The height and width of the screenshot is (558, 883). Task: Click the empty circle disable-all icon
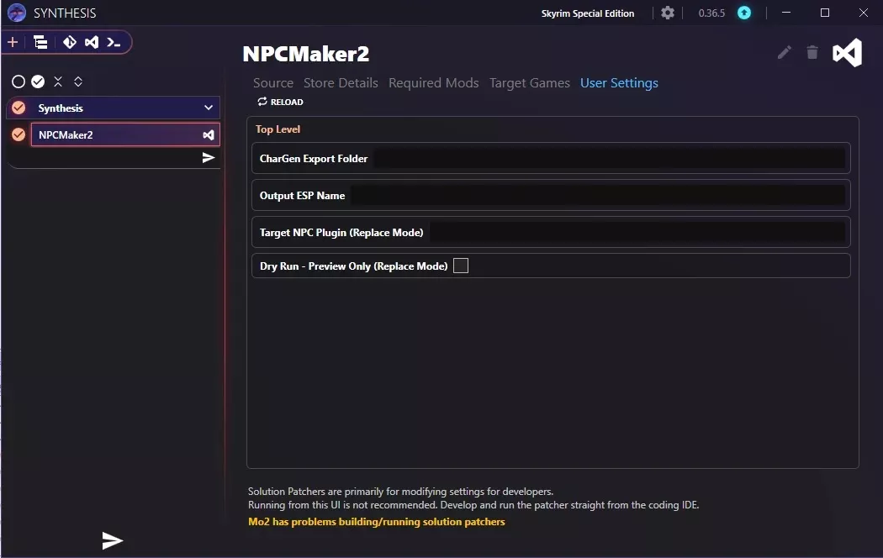coord(19,82)
